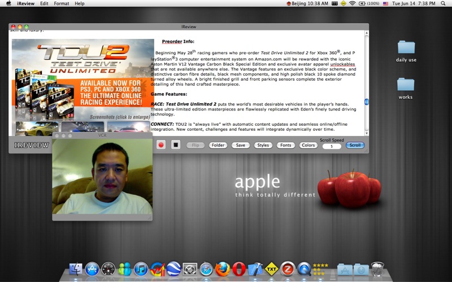Click the 'Preorder Info:' heading

178,41
